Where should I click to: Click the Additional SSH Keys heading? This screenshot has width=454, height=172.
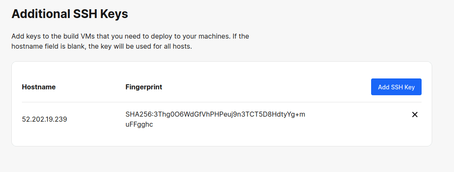coord(69,14)
